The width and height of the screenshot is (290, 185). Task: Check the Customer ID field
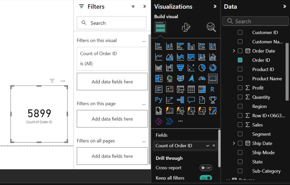240,32
